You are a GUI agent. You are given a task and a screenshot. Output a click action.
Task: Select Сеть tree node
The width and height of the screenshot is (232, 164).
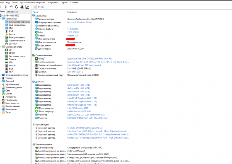pos(7,91)
